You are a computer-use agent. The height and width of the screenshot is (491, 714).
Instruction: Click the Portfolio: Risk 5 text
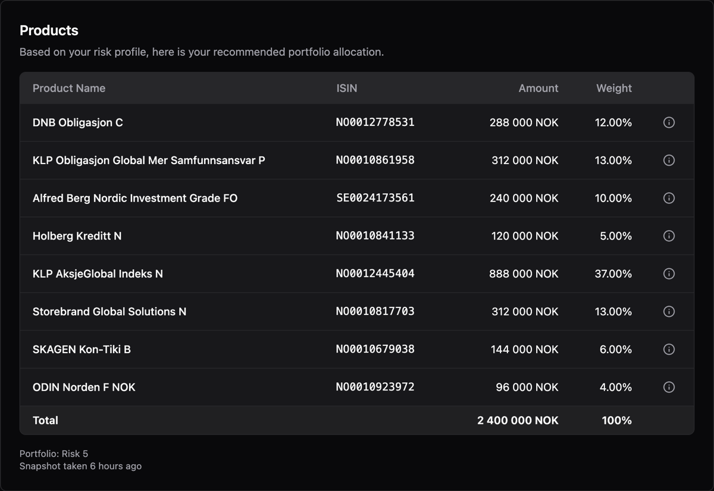pos(54,454)
